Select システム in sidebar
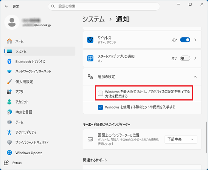208x170 pixels. [x=40, y=51]
